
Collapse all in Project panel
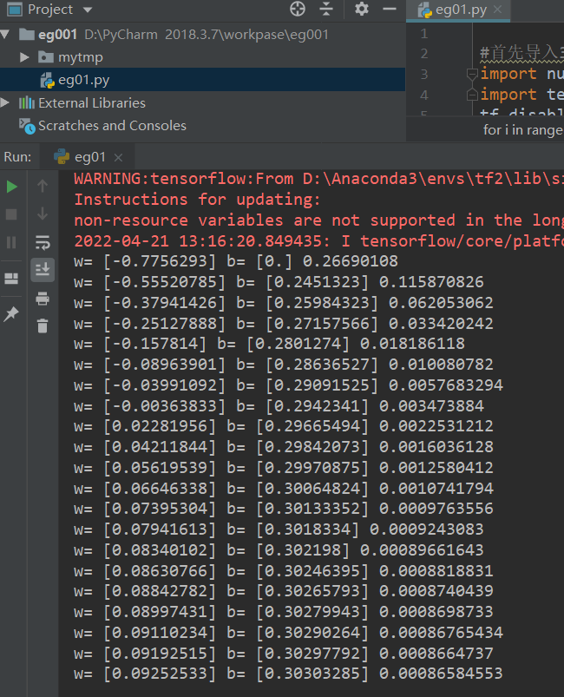[x=326, y=9]
